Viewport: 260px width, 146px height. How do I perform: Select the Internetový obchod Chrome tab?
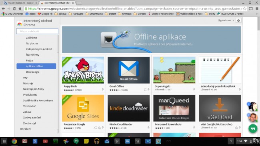(x=57, y=3)
